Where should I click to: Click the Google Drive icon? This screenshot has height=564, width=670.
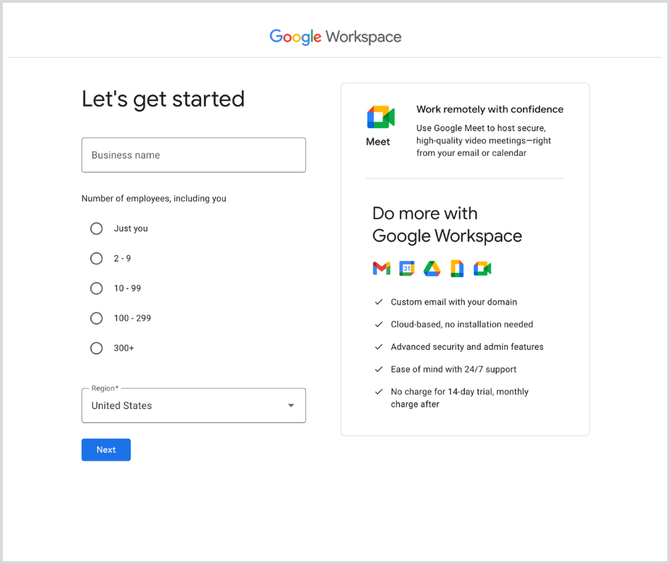point(432,269)
